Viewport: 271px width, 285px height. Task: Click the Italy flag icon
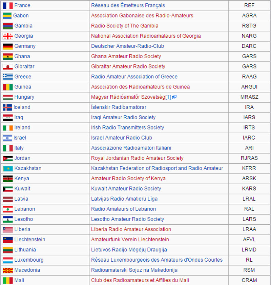pyautogui.click(x=8, y=148)
